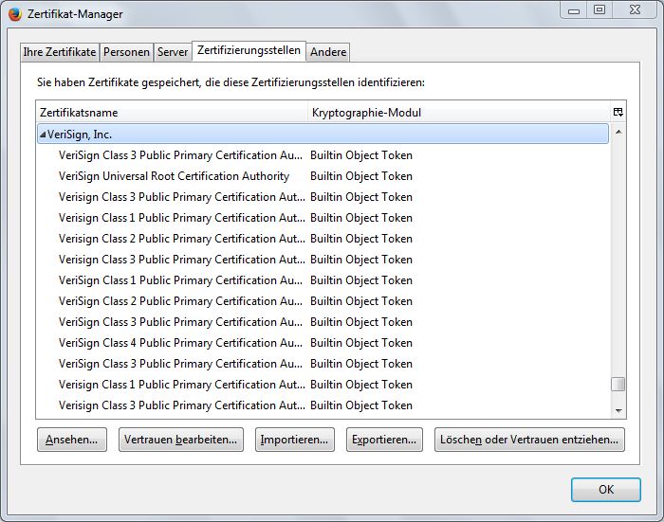Open the Personen tab
Viewport: 664px width, 522px height.
(126, 52)
